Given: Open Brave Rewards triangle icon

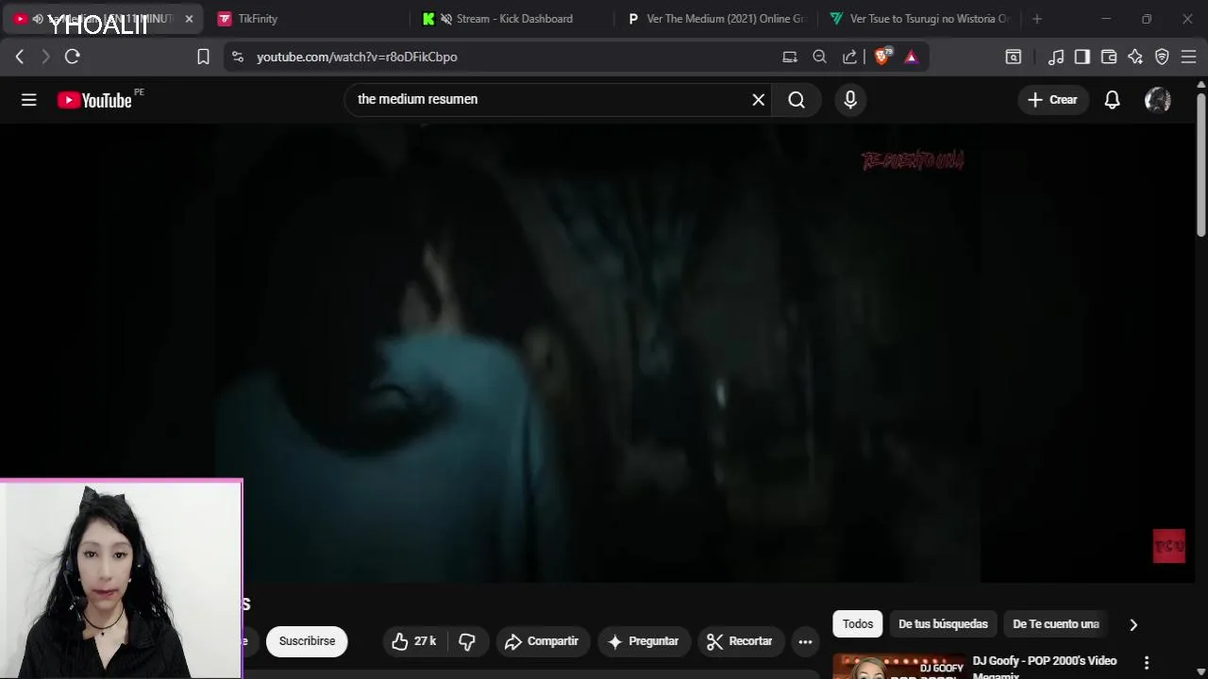Looking at the screenshot, I should coord(911,57).
